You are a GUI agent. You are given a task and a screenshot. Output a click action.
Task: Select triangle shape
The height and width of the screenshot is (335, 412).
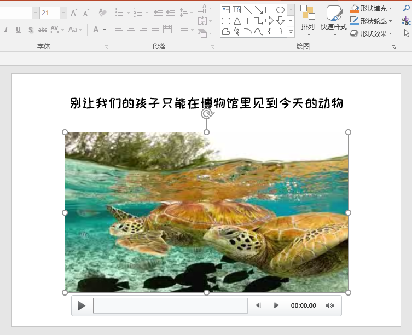click(237, 21)
